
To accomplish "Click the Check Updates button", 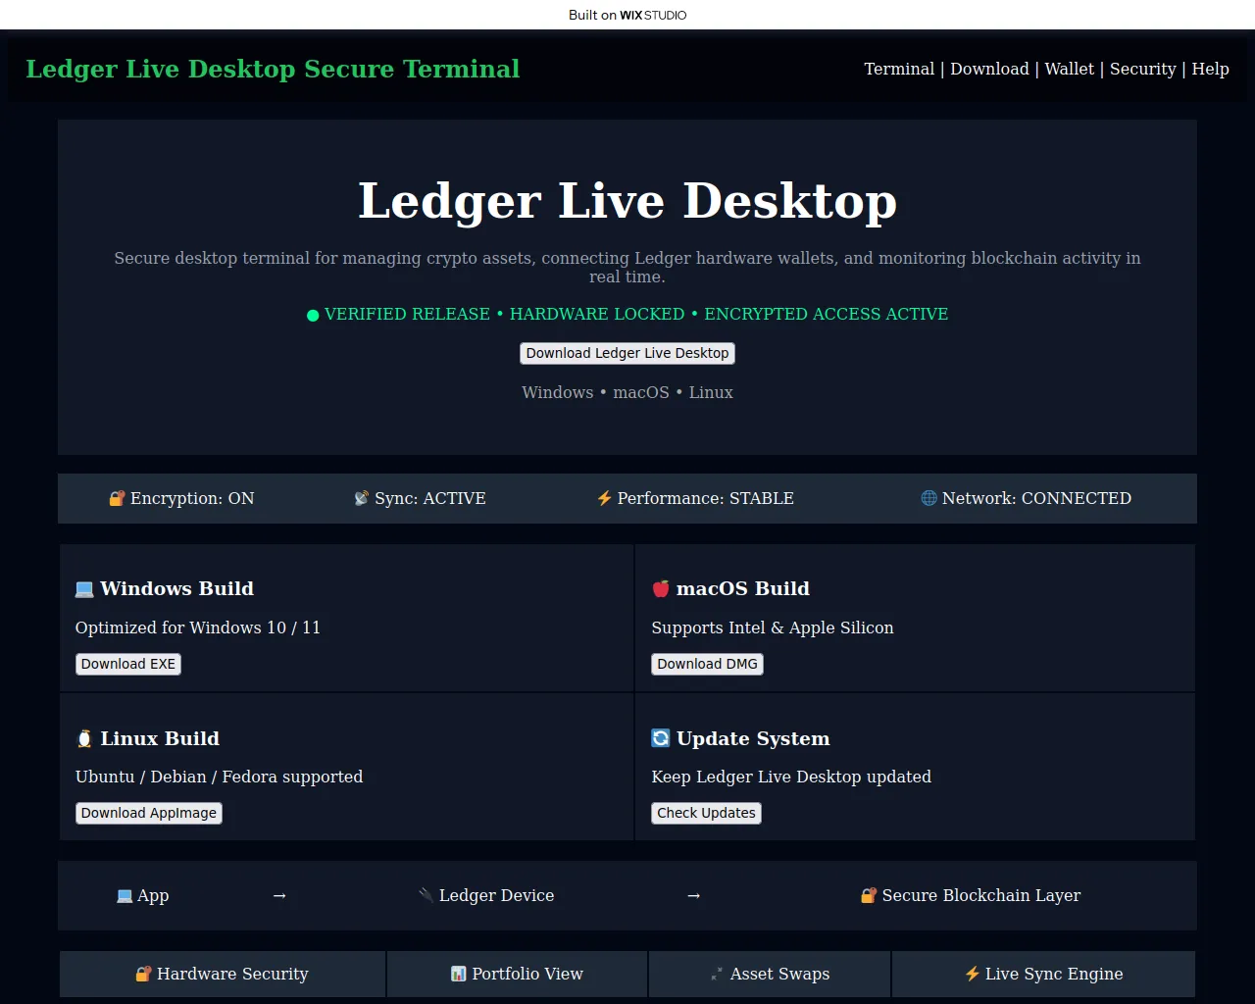I will pos(706,813).
